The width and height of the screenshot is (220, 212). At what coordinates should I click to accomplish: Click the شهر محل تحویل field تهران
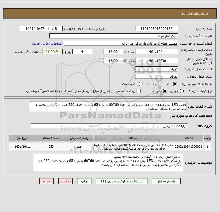[157, 76]
